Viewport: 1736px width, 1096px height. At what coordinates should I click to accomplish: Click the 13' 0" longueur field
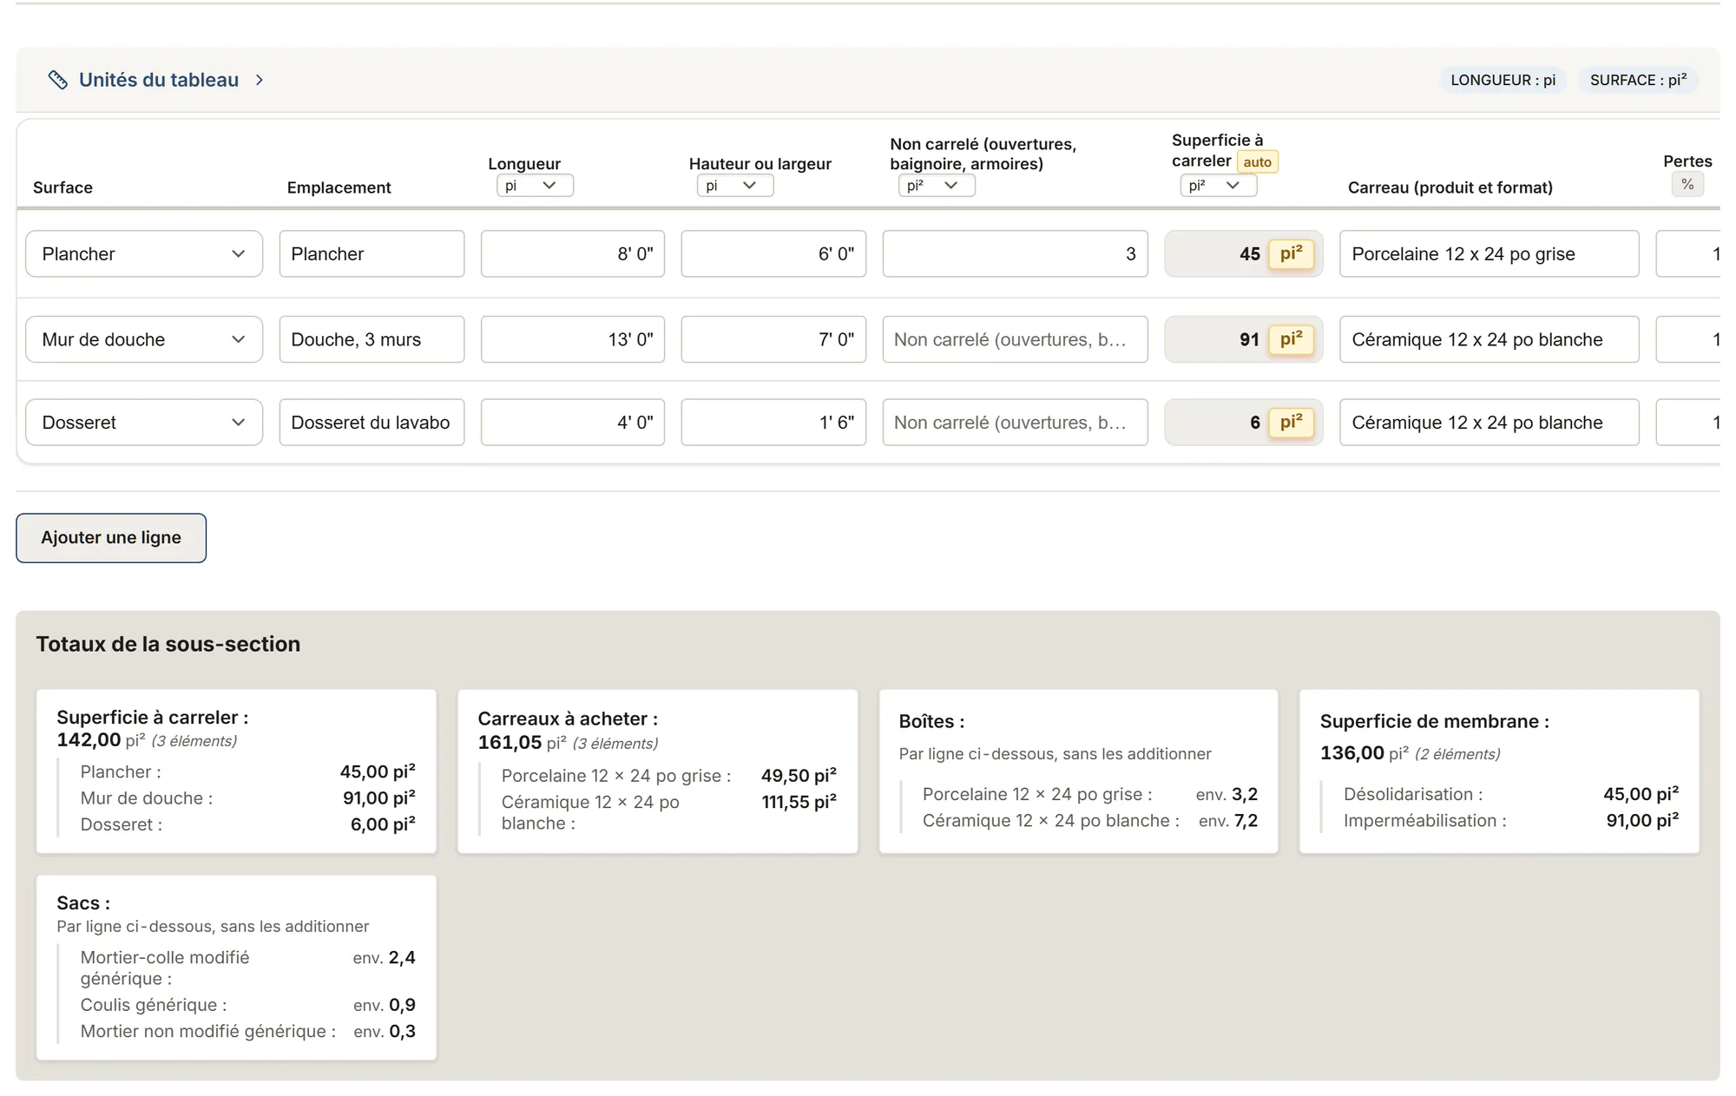coord(573,339)
